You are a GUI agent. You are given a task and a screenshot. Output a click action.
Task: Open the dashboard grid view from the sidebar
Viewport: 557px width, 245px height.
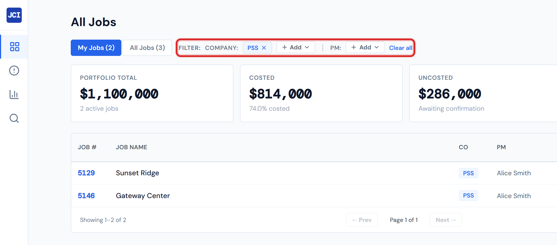click(14, 47)
